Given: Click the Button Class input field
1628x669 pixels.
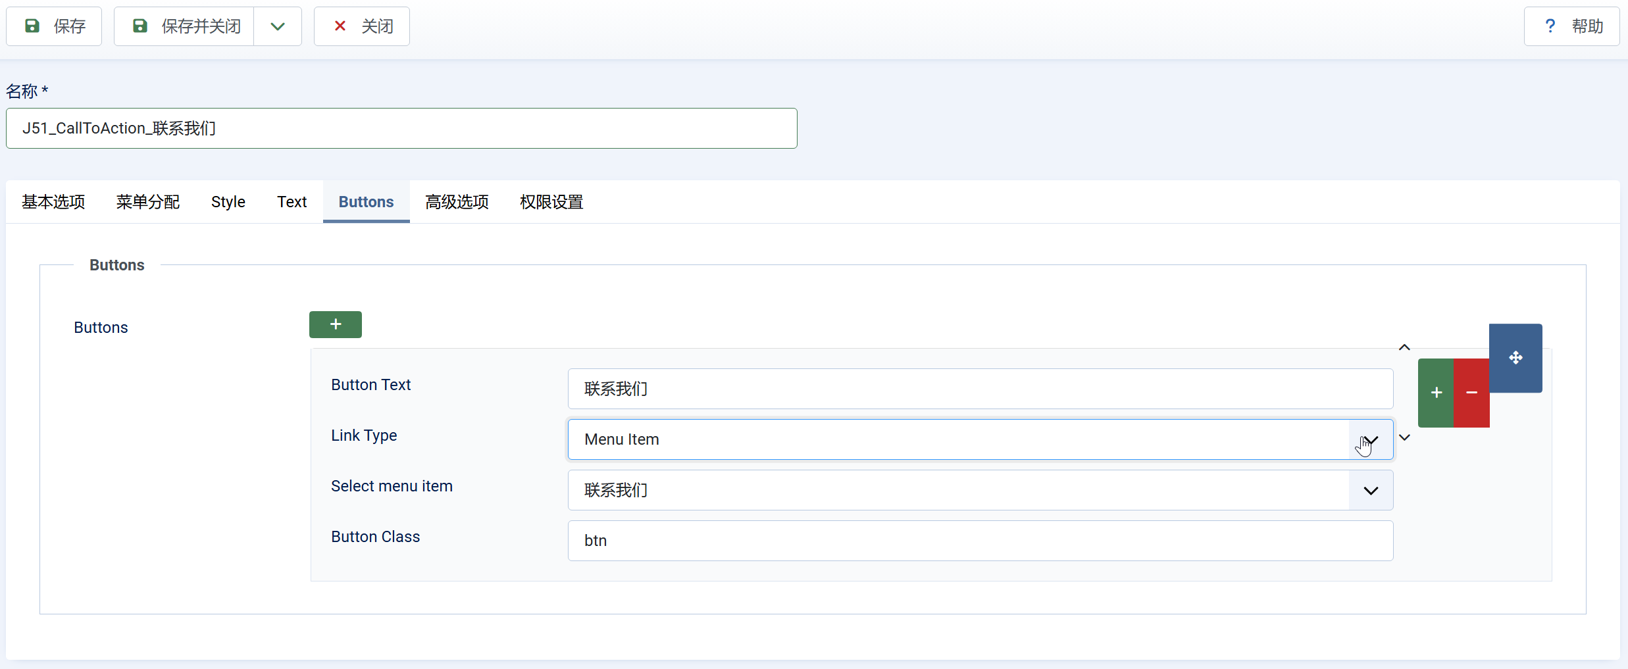Looking at the screenshot, I should 980,541.
